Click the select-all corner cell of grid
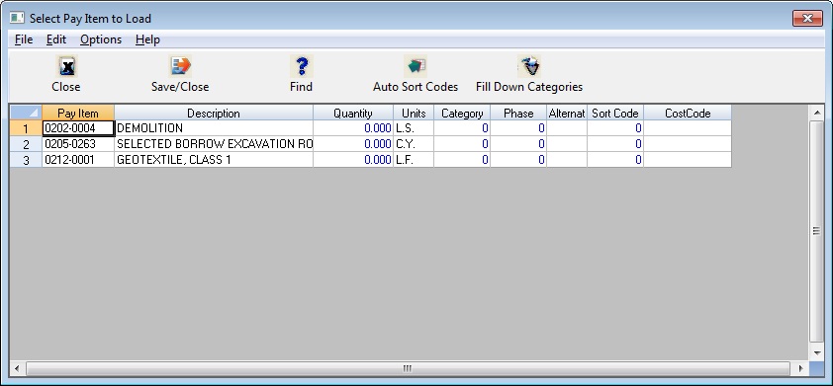This screenshot has width=833, height=386. 26,113
